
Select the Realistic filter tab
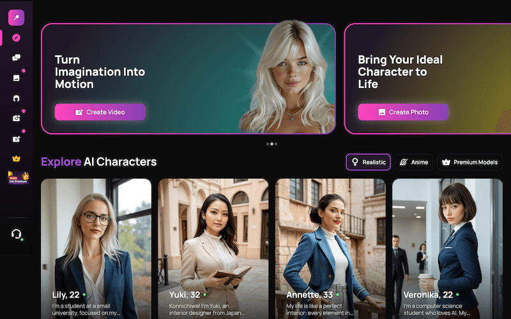click(368, 162)
